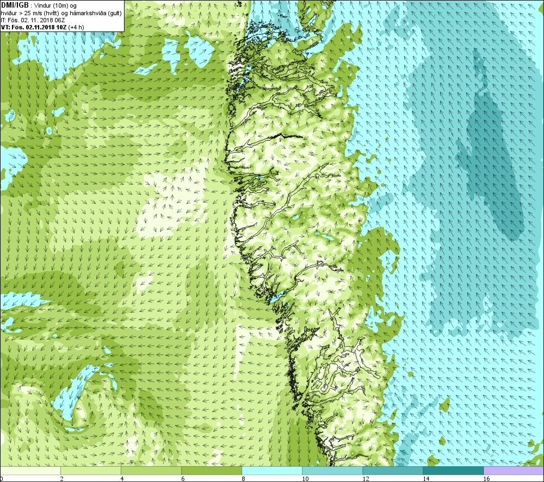Click the 6–8 m/s dark green swatch

tap(212, 471)
